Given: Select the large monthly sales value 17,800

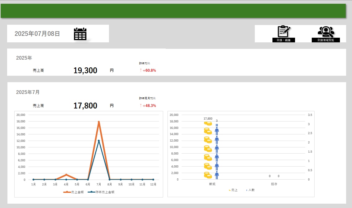Looking at the screenshot, I should tap(85, 106).
